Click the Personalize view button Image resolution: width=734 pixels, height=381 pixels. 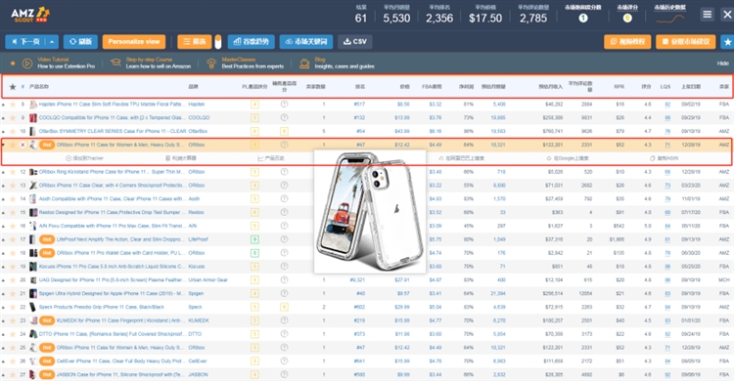pyautogui.click(x=134, y=42)
